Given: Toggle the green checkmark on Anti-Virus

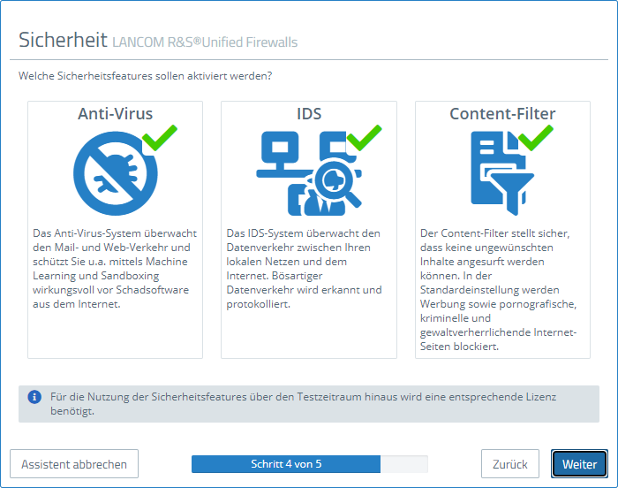Looking at the screenshot, I should coord(161,137).
